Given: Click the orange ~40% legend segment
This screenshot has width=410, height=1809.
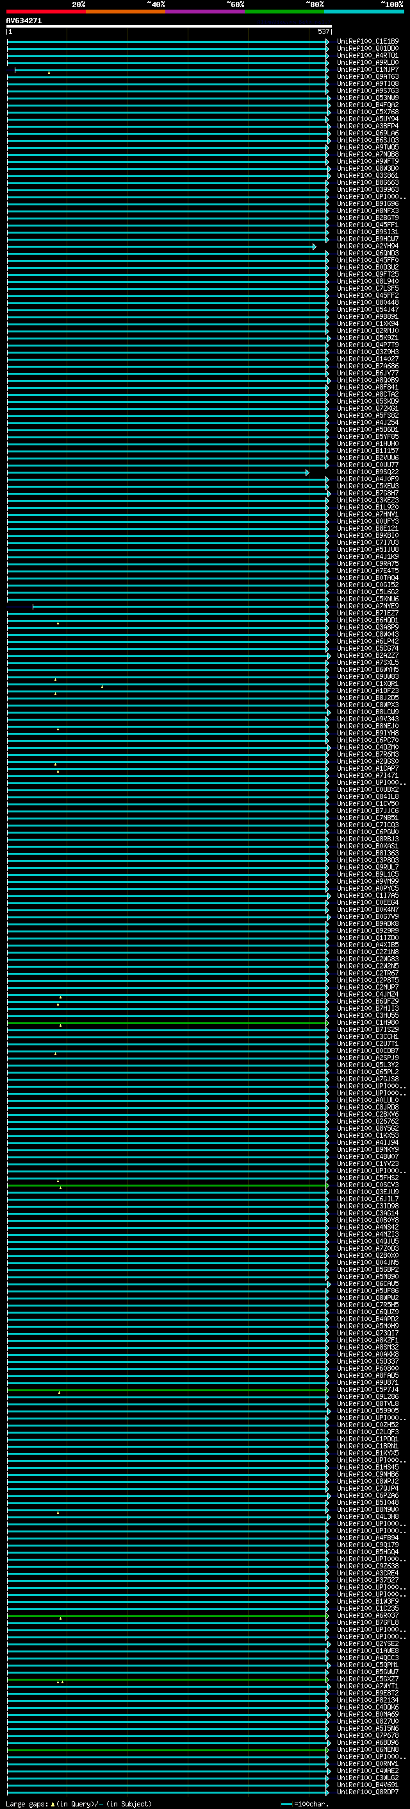Looking at the screenshot, I should click(126, 12).
